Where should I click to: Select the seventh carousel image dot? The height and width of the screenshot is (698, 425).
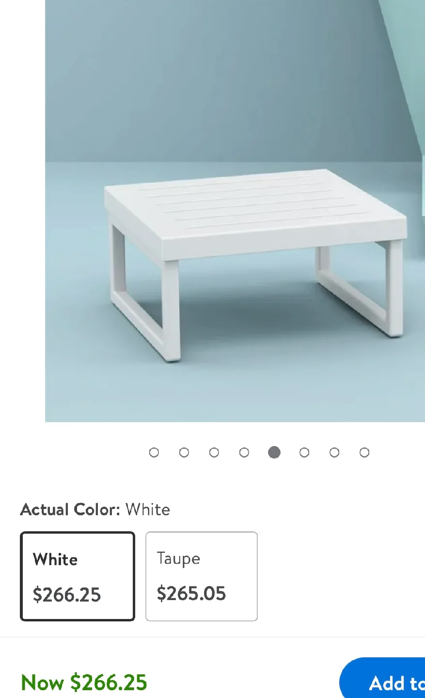tap(334, 452)
